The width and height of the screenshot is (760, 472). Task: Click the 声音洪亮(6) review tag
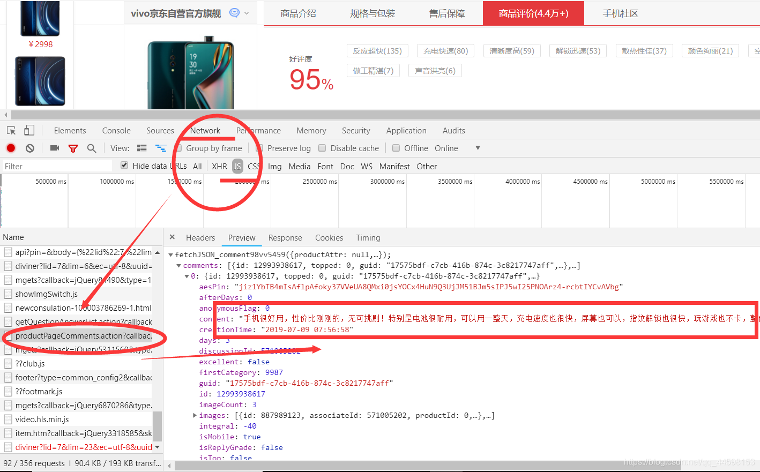[x=435, y=71]
